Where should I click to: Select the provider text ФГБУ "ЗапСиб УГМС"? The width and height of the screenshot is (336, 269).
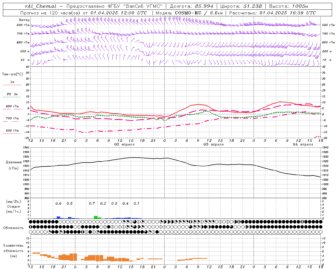click(x=135, y=6)
